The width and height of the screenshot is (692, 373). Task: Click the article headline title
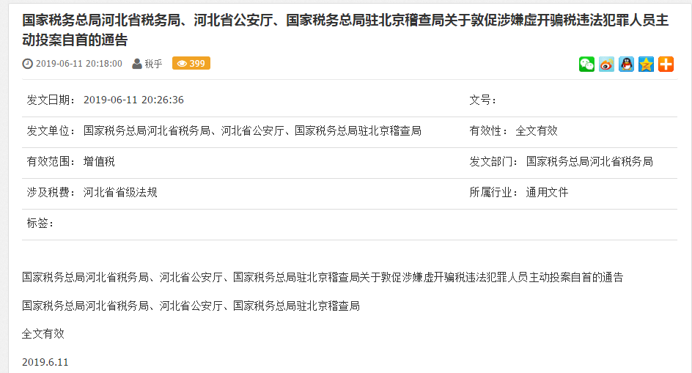click(345, 30)
